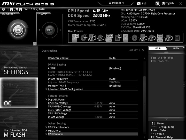The height and width of the screenshot is (140, 186).
Task: Click the Adjusted DRAM Frequency 2400MHz value
Action: pyautogui.click(x=115, y=82)
